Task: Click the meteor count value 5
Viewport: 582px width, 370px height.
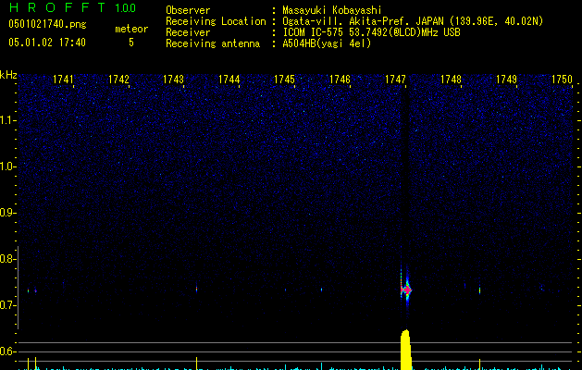Action: point(131,43)
